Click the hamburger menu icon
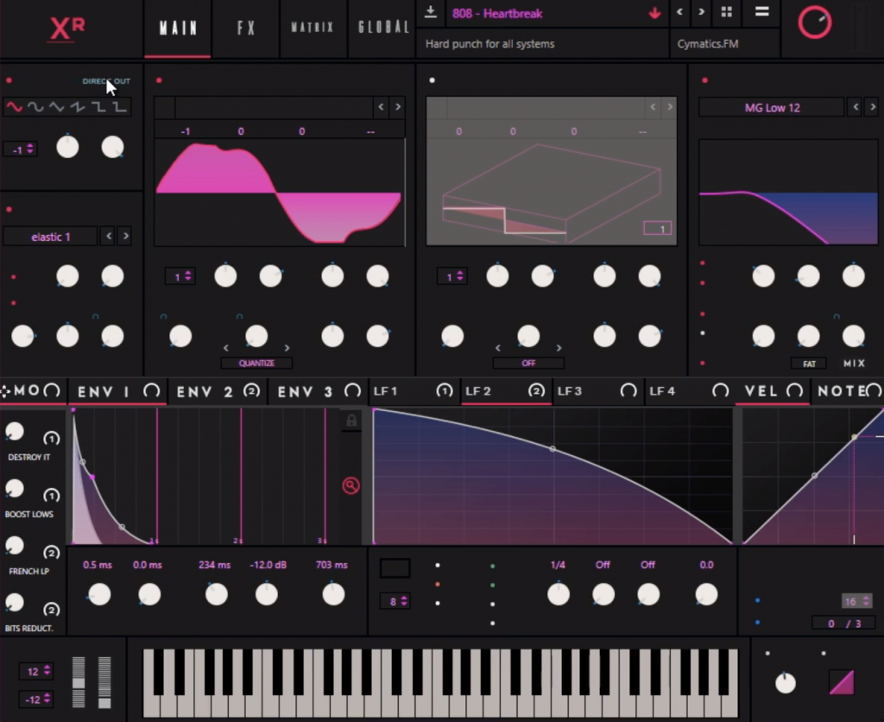The image size is (884, 722). coord(762,13)
